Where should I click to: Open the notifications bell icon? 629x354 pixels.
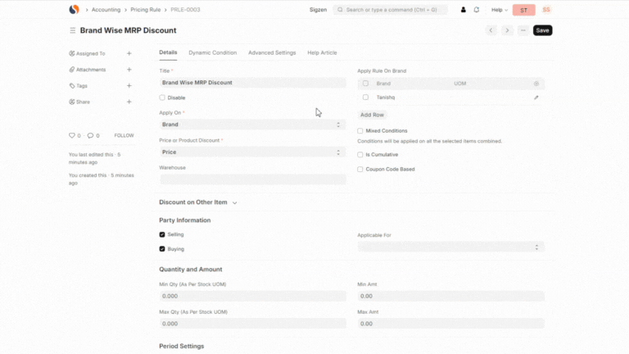[476, 10]
